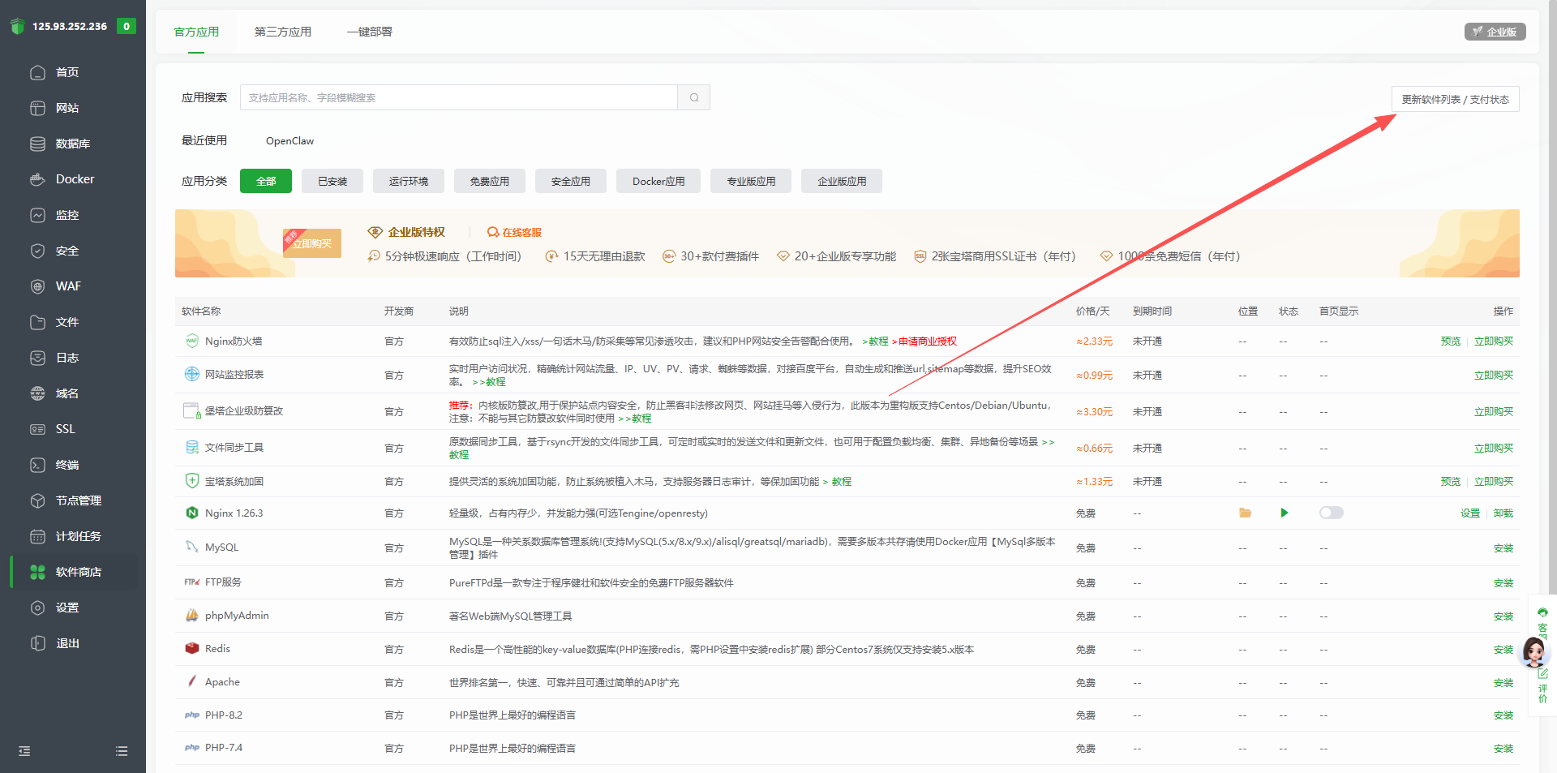Open Docker from the sidebar
Image resolution: width=1557 pixels, height=773 pixels.
pos(74,179)
